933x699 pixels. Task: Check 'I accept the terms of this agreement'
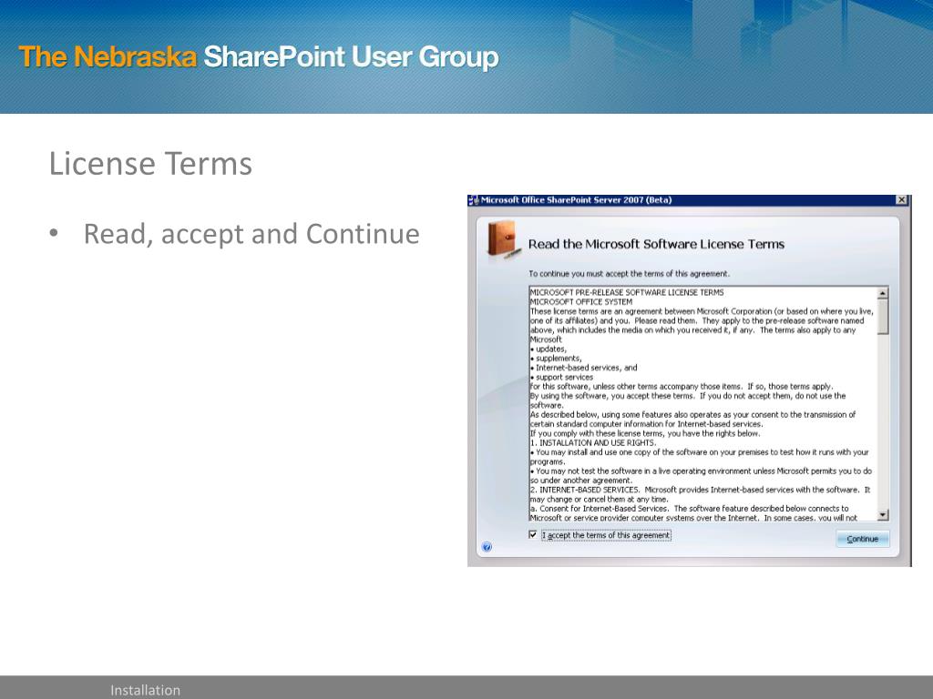pos(532,534)
